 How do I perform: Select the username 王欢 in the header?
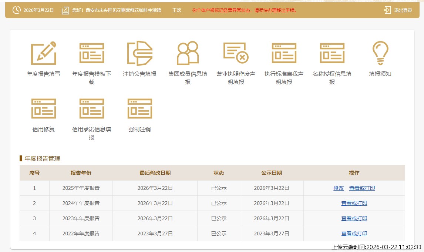pyautogui.click(x=177, y=10)
